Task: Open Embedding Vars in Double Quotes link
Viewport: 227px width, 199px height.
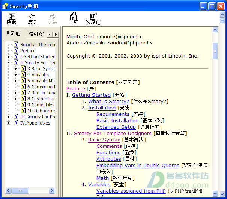Action: (138, 165)
